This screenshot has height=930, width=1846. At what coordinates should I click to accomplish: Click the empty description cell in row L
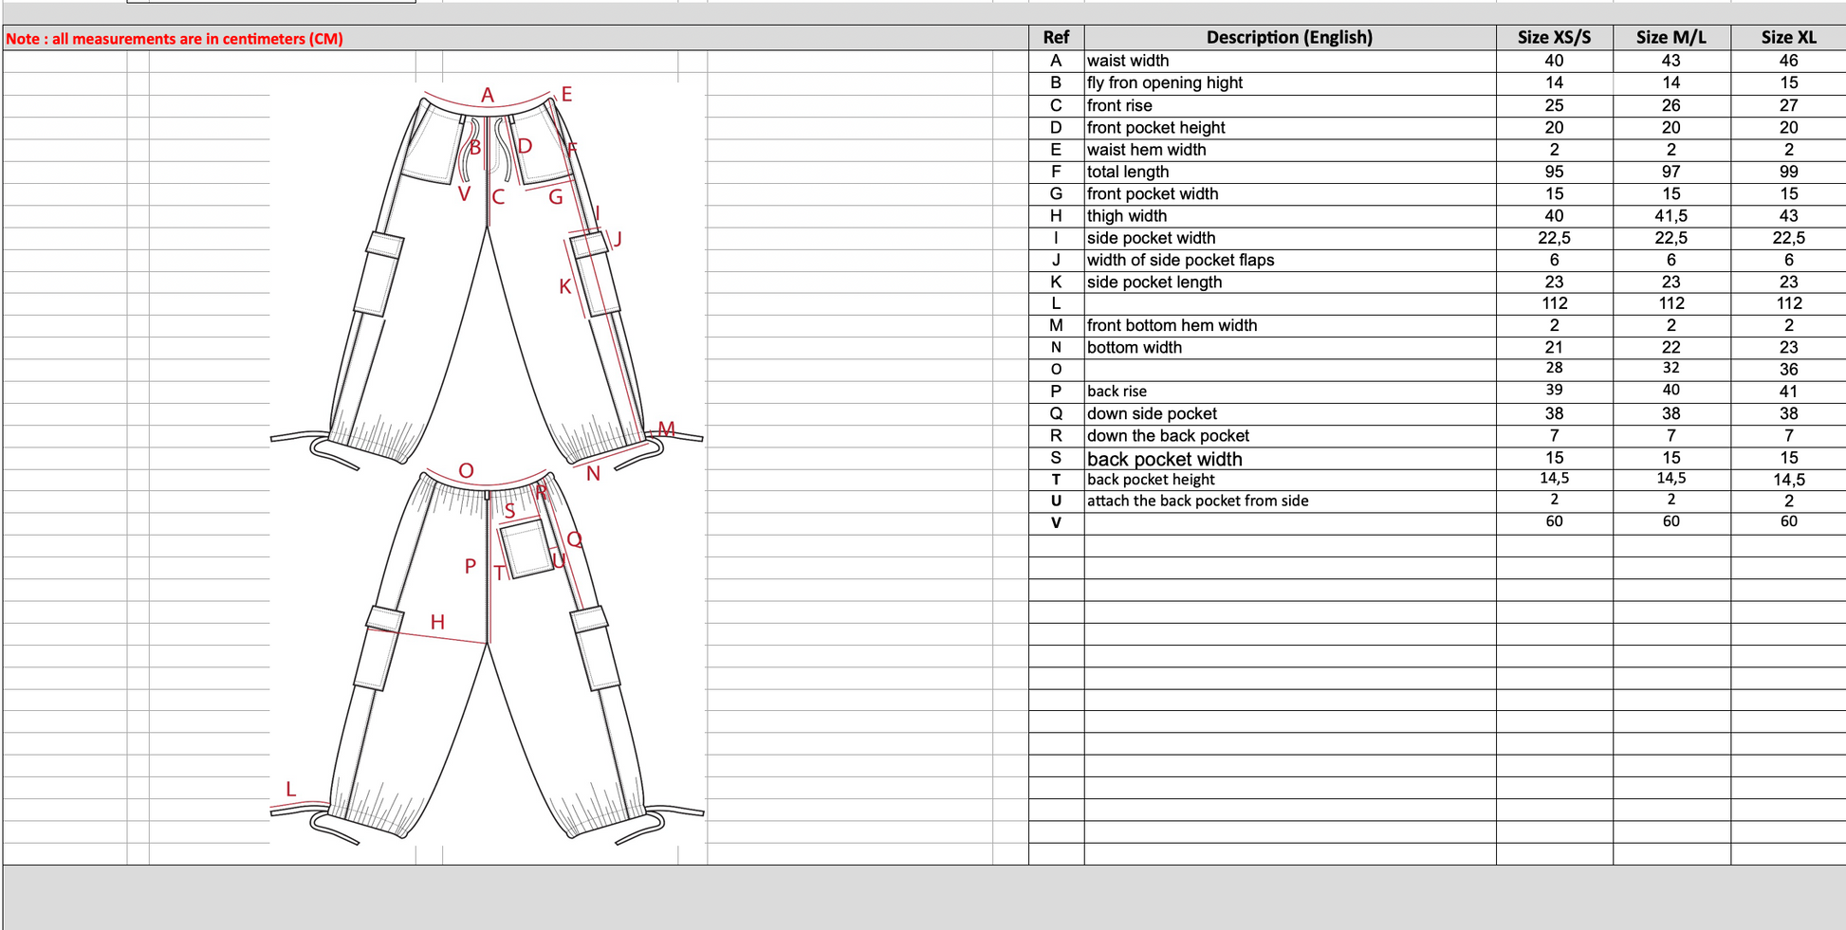click(x=1288, y=303)
